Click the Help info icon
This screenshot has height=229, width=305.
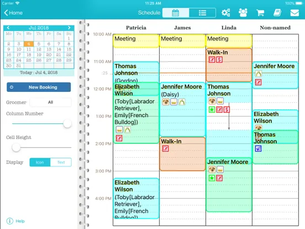pos(10,221)
